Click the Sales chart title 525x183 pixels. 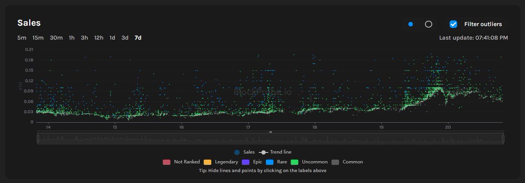point(29,23)
